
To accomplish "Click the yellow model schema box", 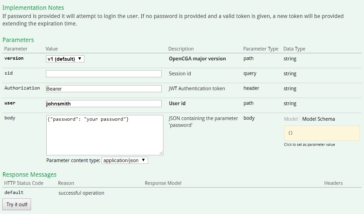I will point(321,133).
